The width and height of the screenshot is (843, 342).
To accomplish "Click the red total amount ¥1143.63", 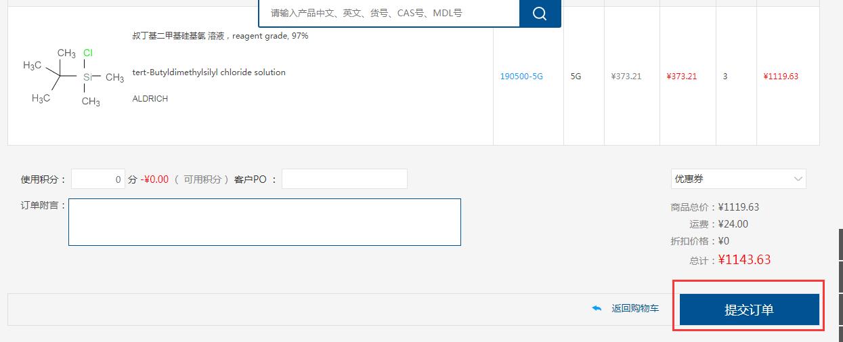I will [744, 260].
